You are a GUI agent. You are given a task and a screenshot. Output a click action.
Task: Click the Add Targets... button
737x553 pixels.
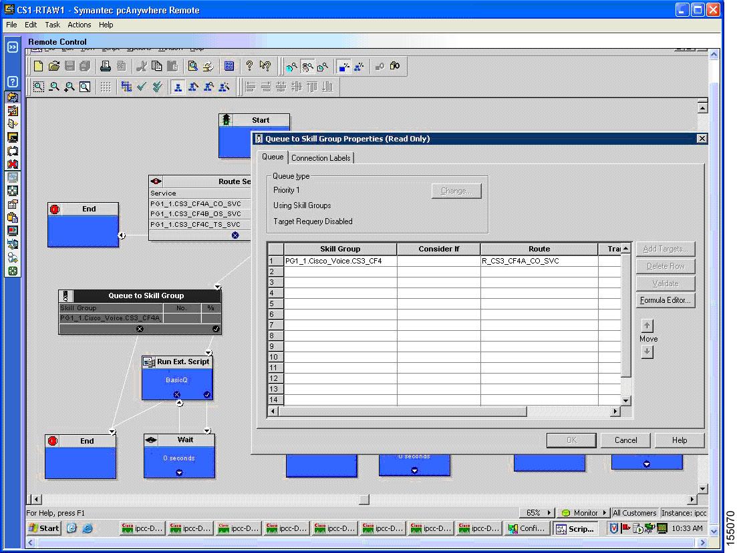click(x=665, y=249)
